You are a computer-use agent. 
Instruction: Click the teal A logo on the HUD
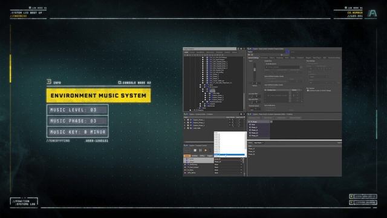pos(372,13)
